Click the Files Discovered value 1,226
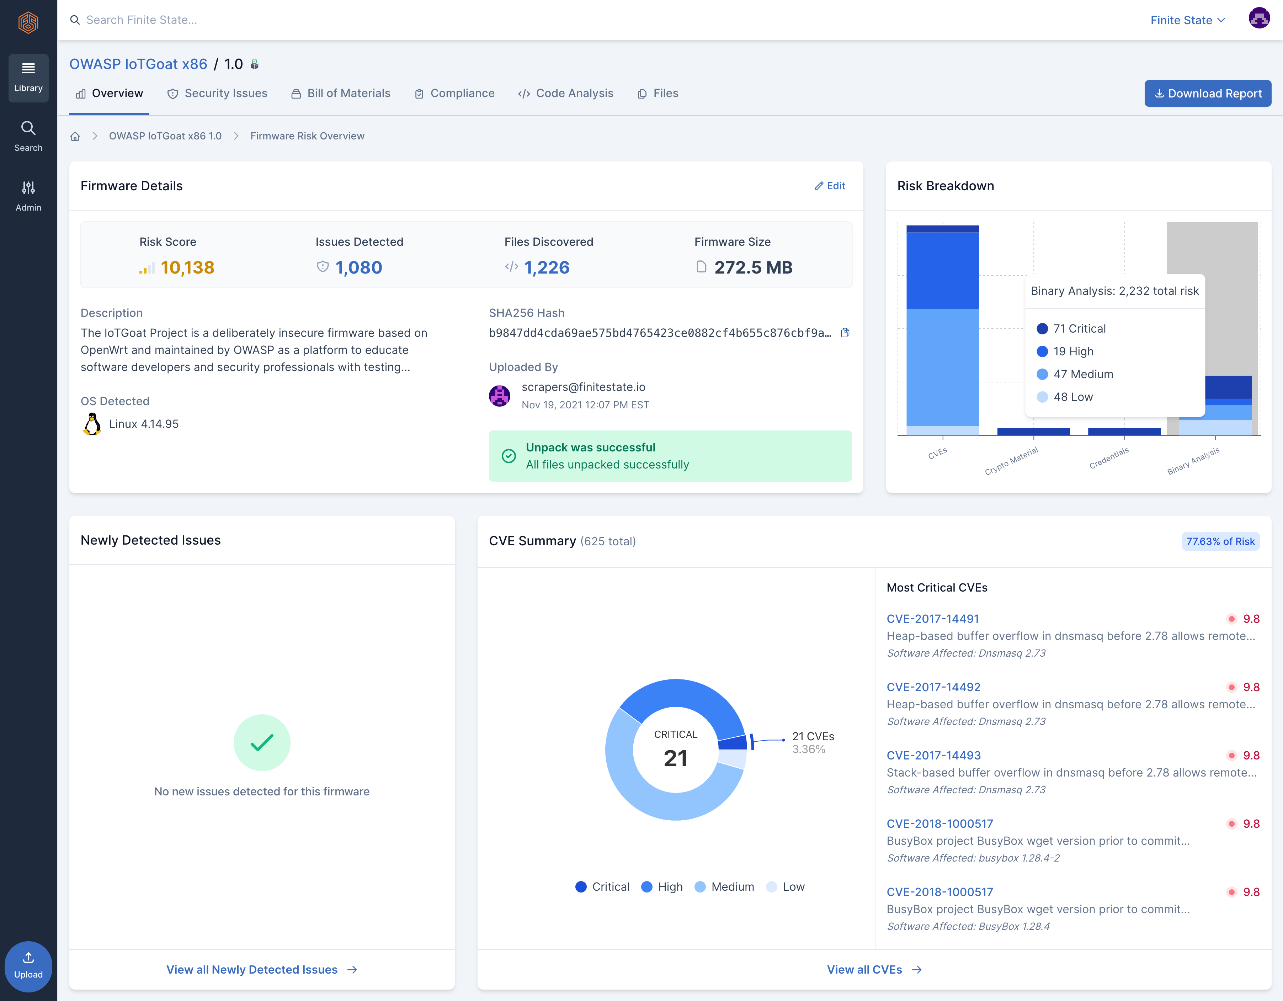The height and width of the screenshot is (1001, 1283). click(x=546, y=268)
